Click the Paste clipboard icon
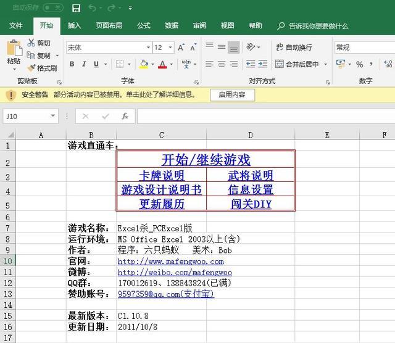The width and height of the screenshot is (395, 343). (x=14, y=48)
